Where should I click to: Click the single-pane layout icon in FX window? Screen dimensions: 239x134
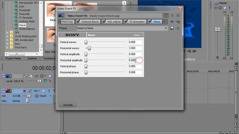[x=166, y=16]
